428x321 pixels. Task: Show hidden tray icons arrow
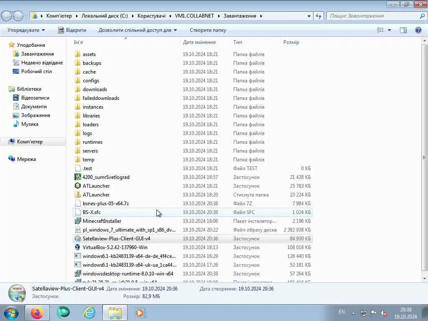pos(353,313)
